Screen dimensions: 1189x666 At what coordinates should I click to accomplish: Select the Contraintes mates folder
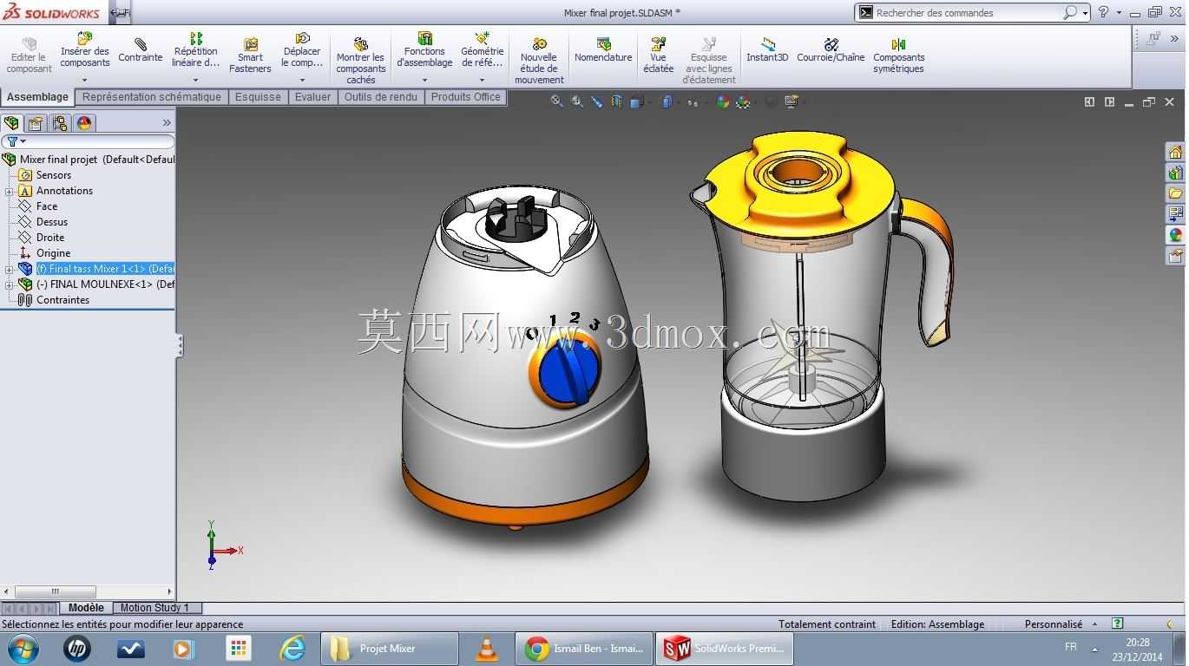coord(54,300)
